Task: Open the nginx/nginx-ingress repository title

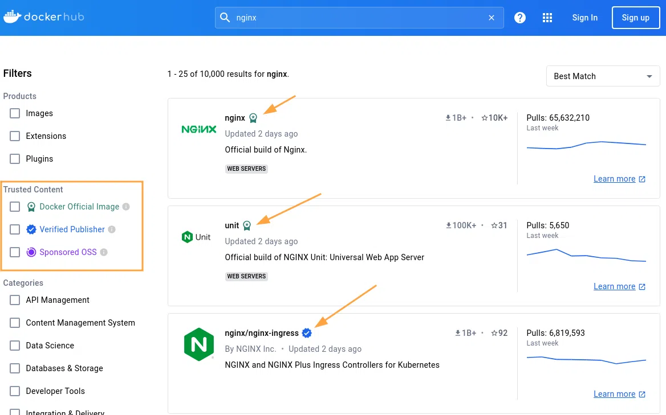Action: click(x=262, y=333)
